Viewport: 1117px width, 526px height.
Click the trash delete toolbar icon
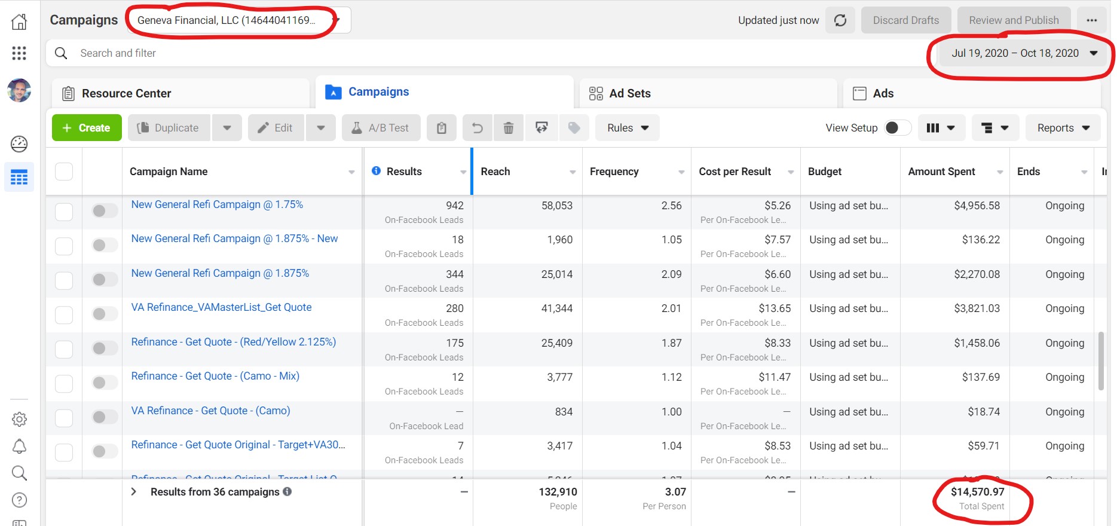[x=509, y=128]
